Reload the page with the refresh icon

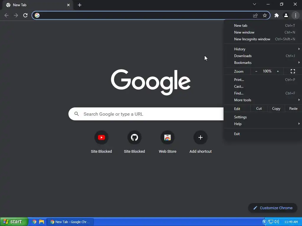[x=25, y=15]
